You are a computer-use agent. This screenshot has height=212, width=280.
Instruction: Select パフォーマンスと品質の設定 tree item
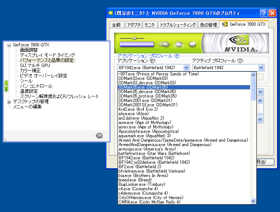47,60
